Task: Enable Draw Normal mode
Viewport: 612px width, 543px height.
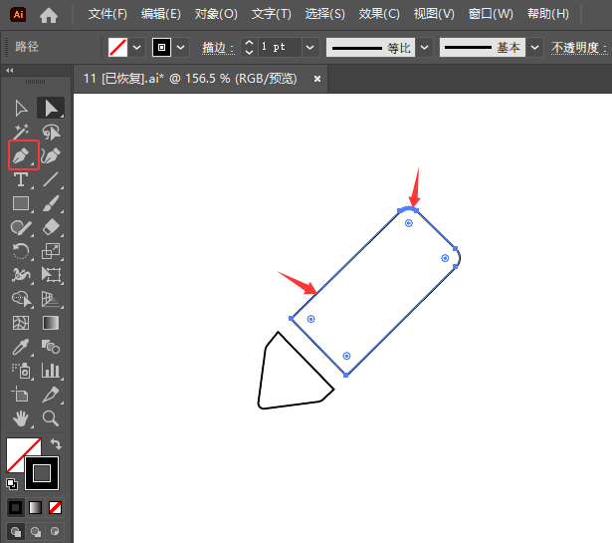Action: (16, 532)
